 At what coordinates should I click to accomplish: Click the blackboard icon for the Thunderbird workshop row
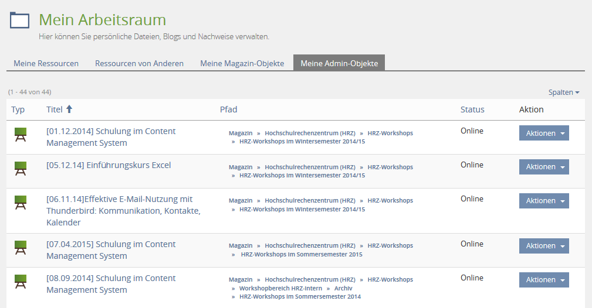coord(21,202)
